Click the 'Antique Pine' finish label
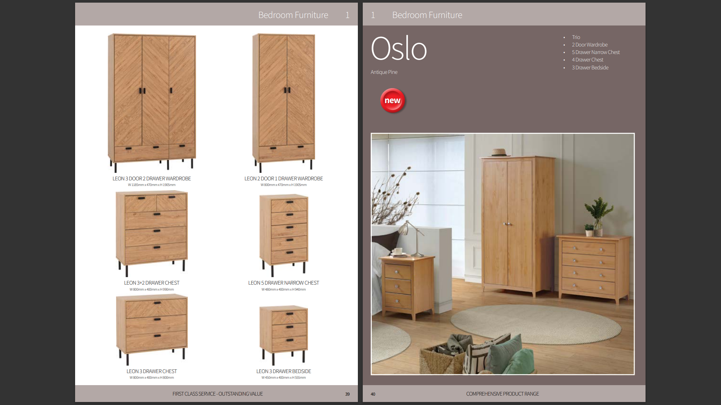 pos(384,72)
